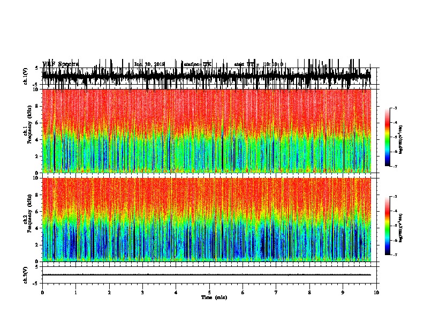This screenshot has width=424, height=328.
Task: Click time axis tick label "3"
Action: (x=142, y=293)
